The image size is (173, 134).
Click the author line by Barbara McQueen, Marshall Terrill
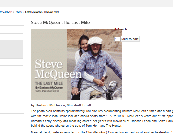pos(61,105)
